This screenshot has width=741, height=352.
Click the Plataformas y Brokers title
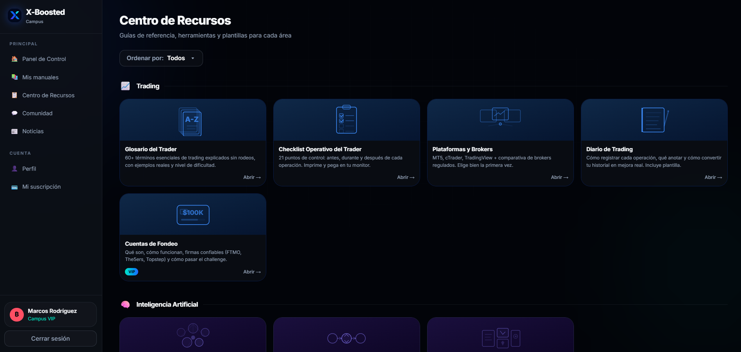pos(463,149)
